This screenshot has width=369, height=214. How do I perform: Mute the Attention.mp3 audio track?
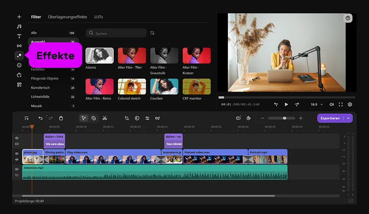point(17,169)
